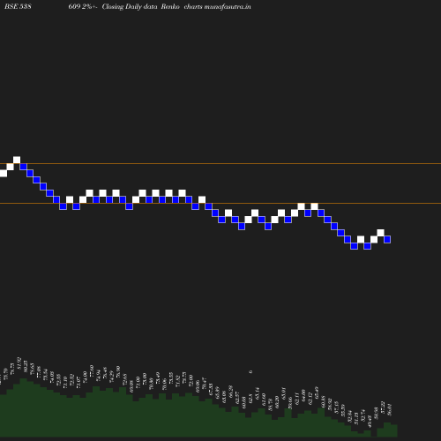Click the last price label 56.01
Screen dimensions: 441x441
pos(390,409)
